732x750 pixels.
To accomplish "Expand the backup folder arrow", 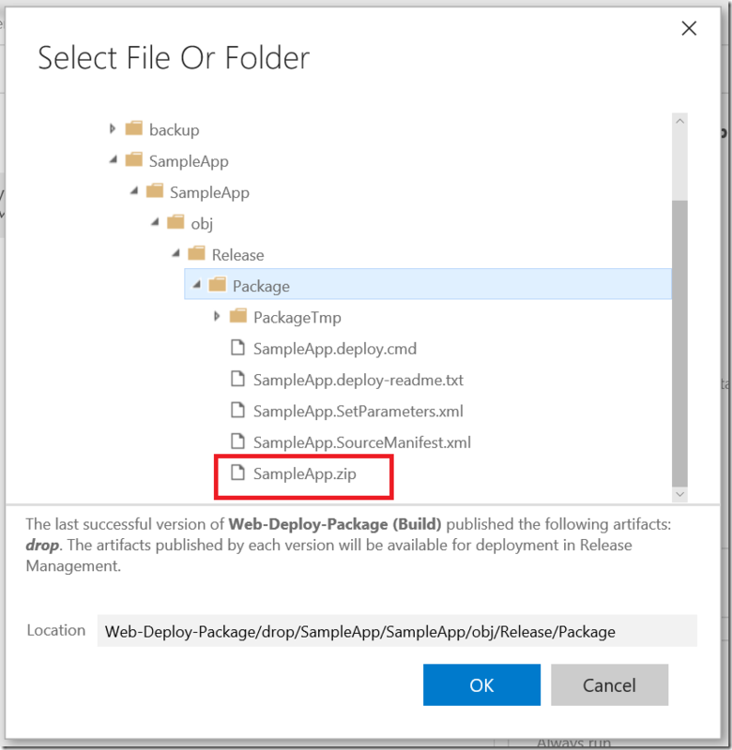I will [x=113, y=128].
